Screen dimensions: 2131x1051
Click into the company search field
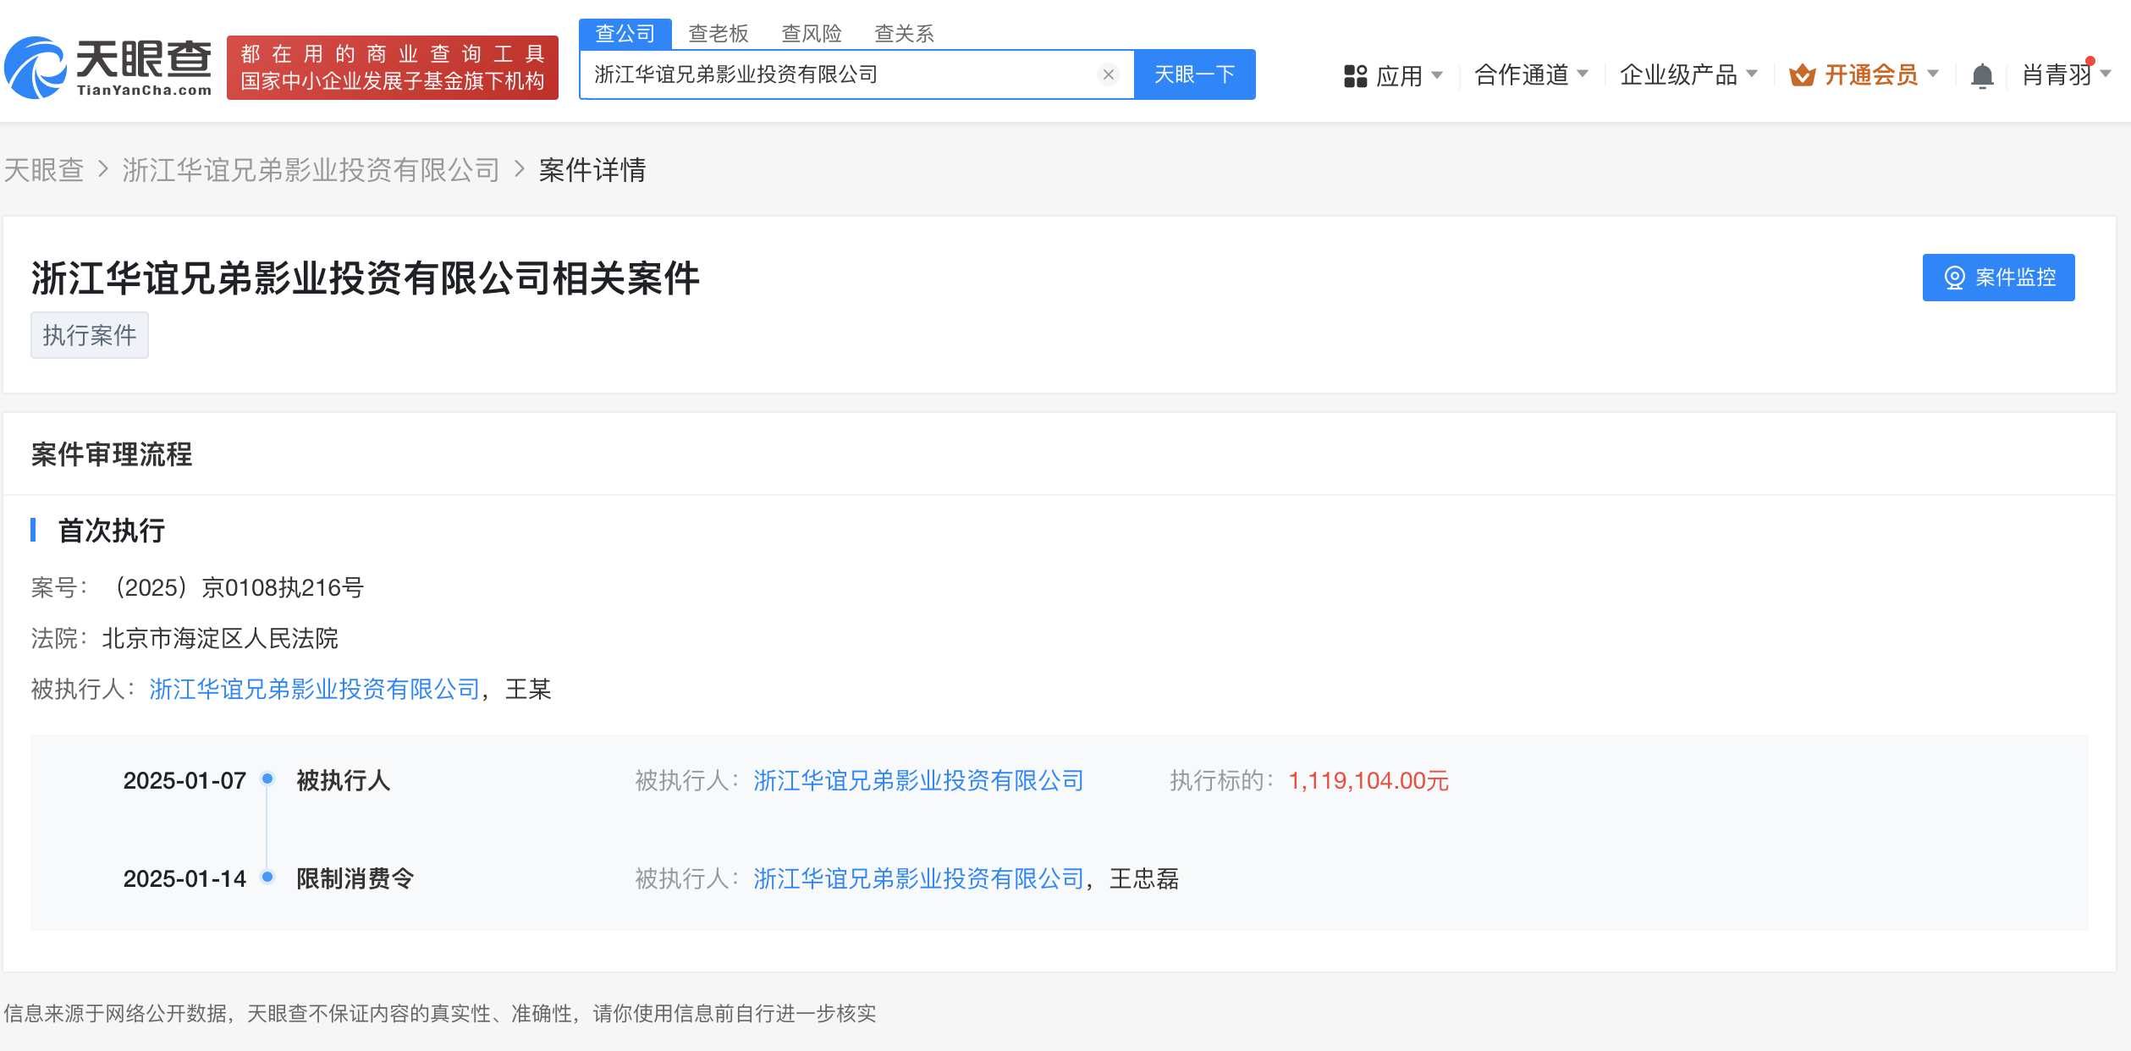pos(838,75)
